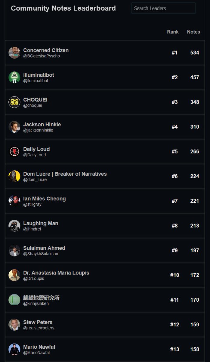
Task: Click the CHOQUEI yellow logo avatar
Action: coord(14,102)
